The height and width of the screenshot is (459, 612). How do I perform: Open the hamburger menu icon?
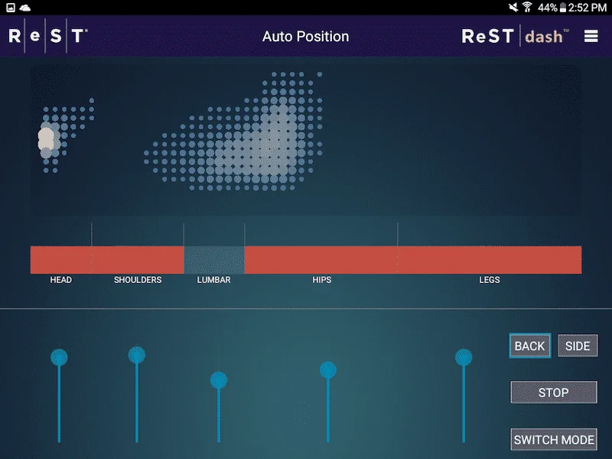[x=591, y=36]
